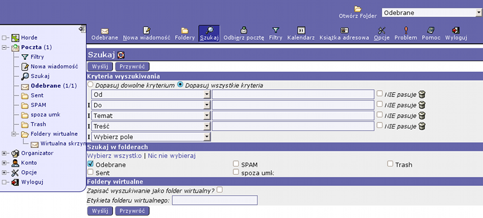Click the Nic nie wybieraj link
483x218 pixels.
pos(171,156)
